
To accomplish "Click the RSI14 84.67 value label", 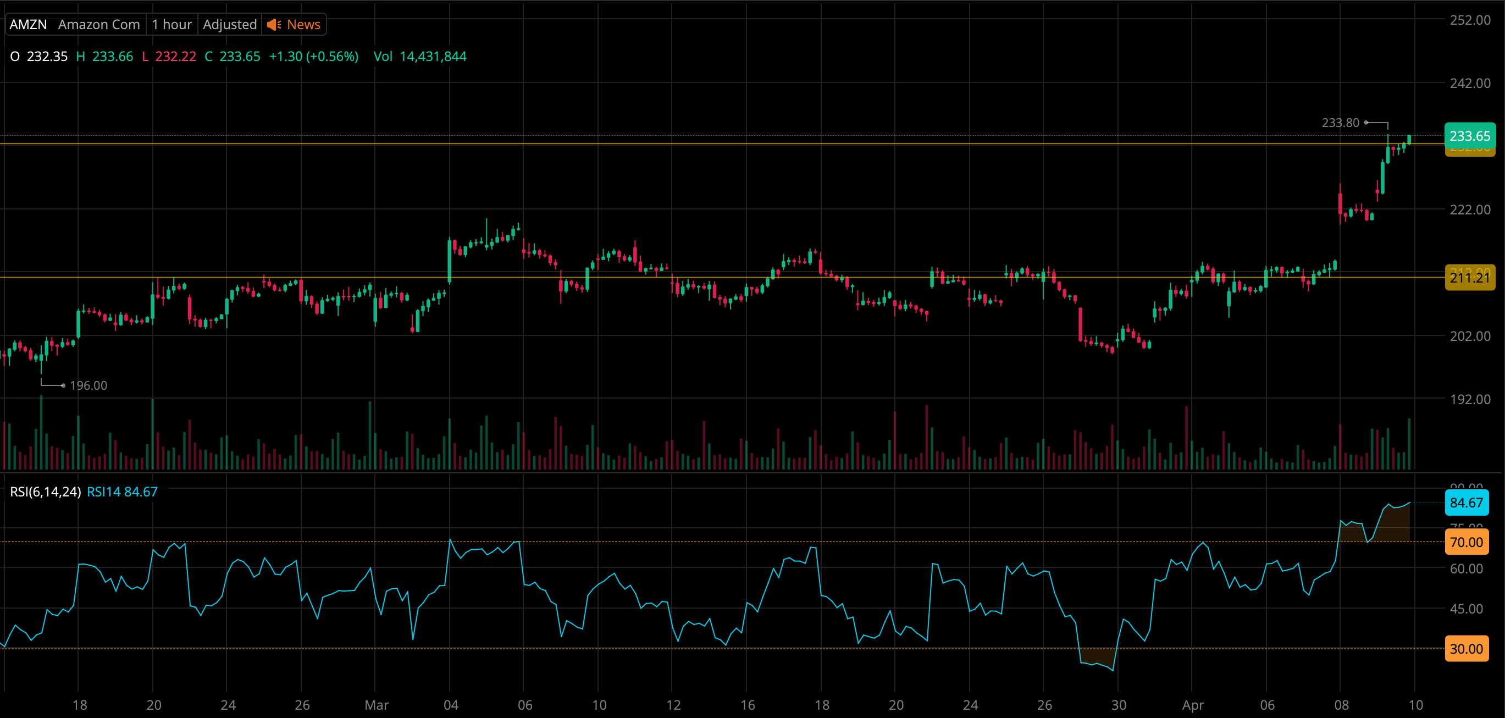I will [x=122, y=492].
